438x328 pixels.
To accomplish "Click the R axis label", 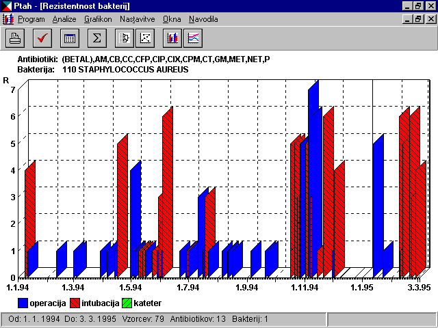I will (6, 81).
